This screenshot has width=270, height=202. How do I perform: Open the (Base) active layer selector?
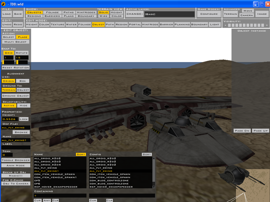pyautogui.click(x=169, y=14)
